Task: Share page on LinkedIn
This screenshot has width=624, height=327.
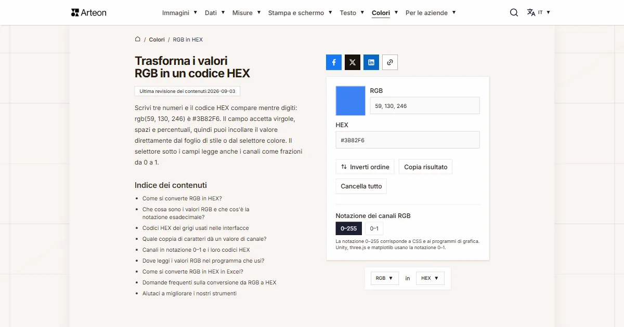Action: (371, 62)
